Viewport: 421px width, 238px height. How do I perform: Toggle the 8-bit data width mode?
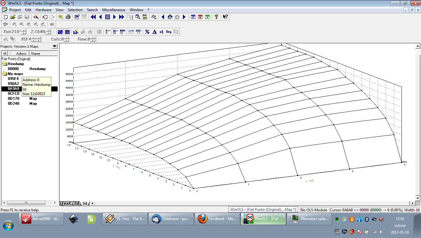(x=108, y=32)
